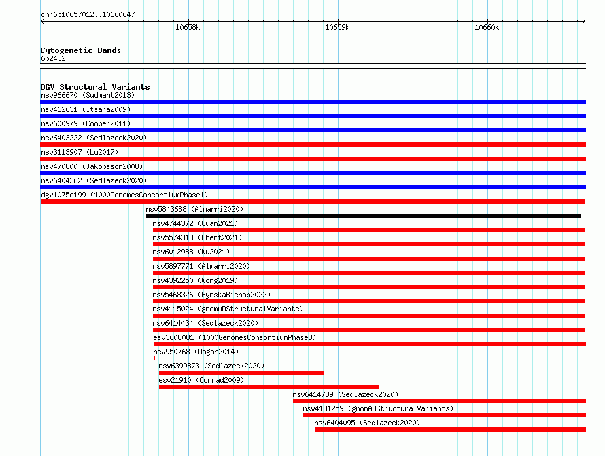
Task: Click nsv5843688 (Almarri2020) label
Action: 194,209
